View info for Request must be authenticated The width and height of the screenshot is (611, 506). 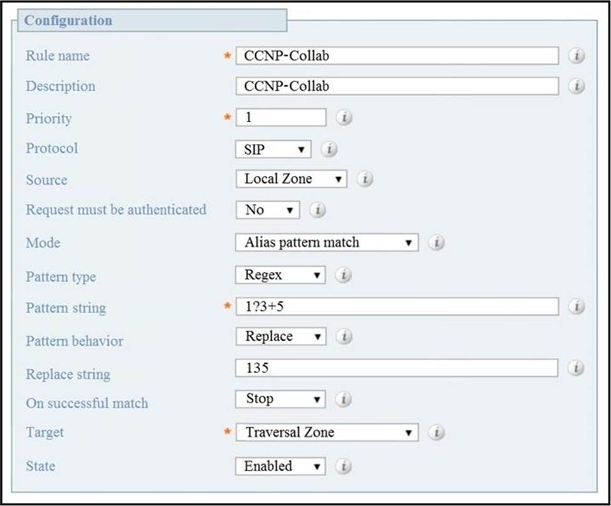point(317,210)
